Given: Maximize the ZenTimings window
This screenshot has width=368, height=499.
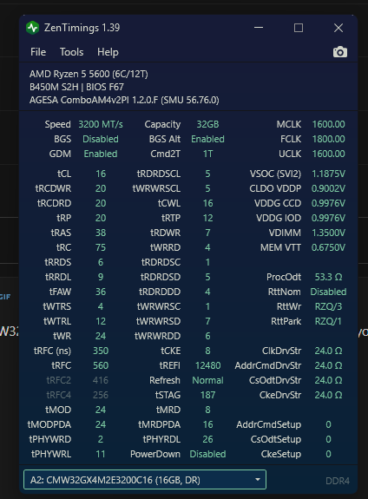Looking at the screenshot, I should [299, 28].
